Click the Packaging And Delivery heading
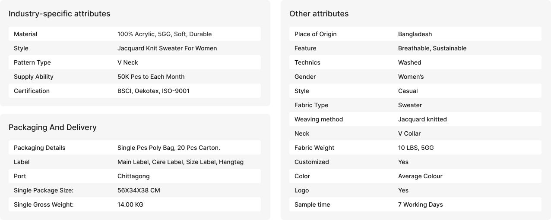 (x=53, y=127)
